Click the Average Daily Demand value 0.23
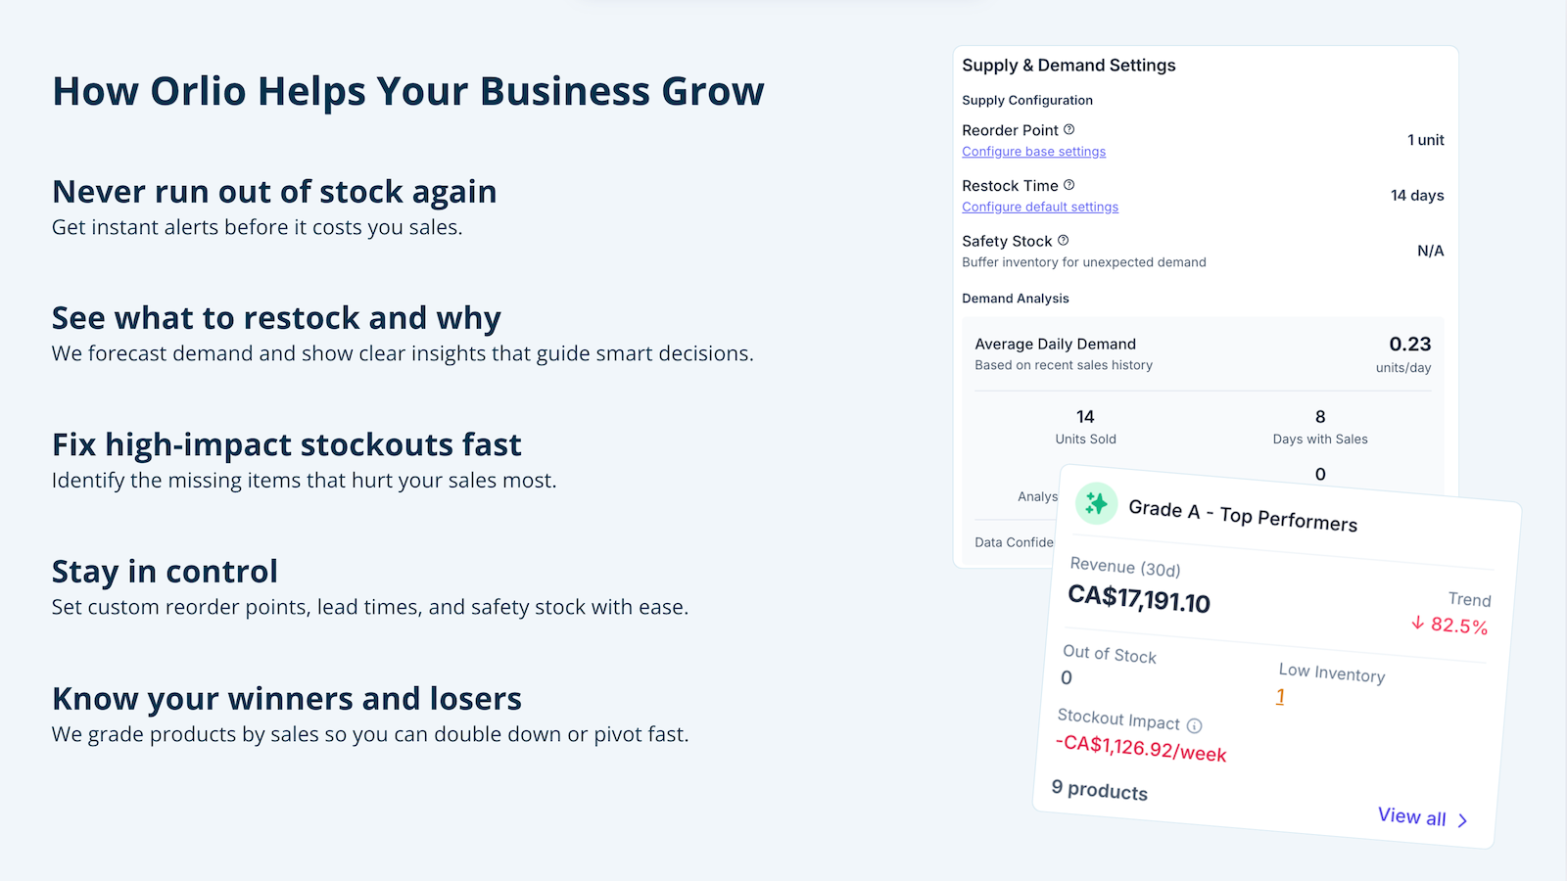This screenshot has height=881, width=1567. 1409,344
